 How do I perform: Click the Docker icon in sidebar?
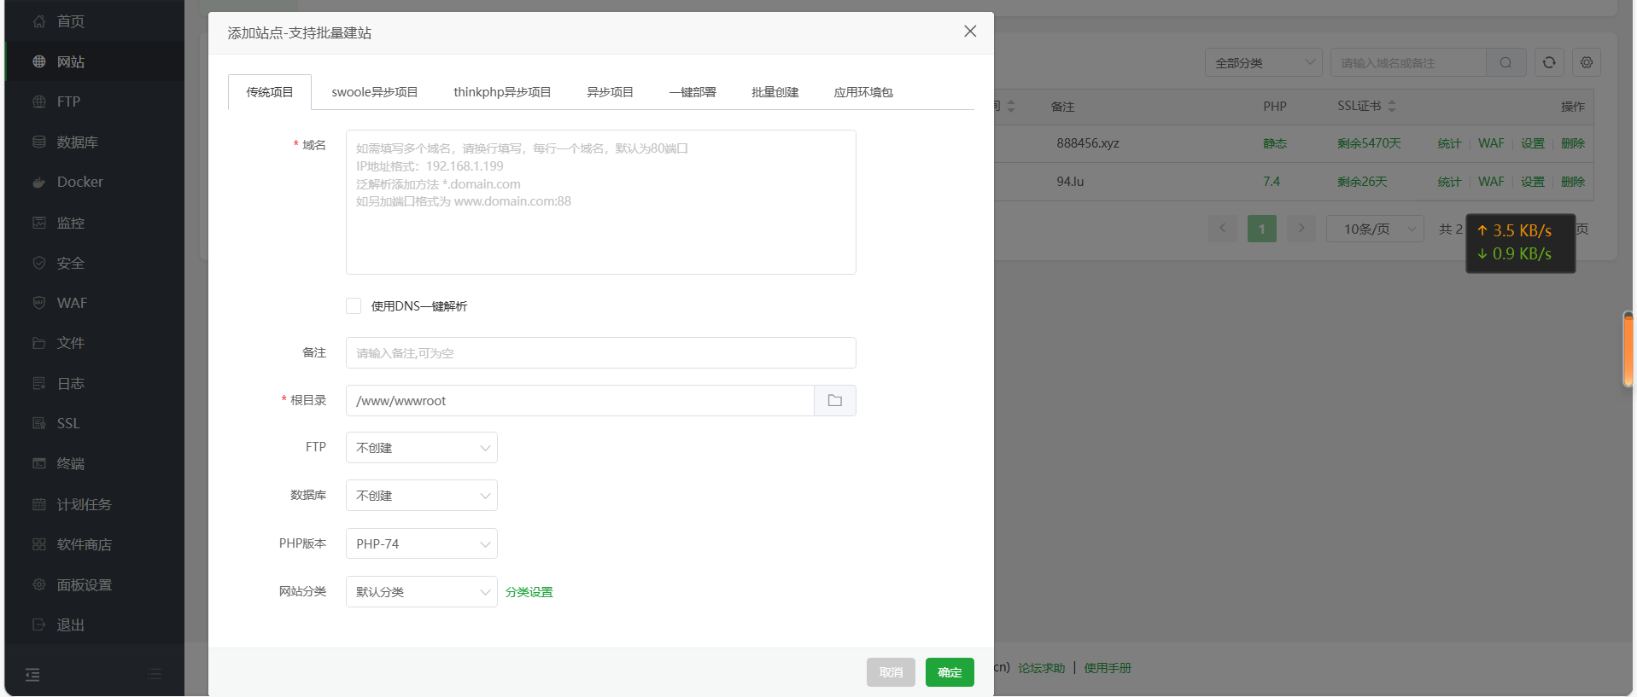(x=39, y=183)
